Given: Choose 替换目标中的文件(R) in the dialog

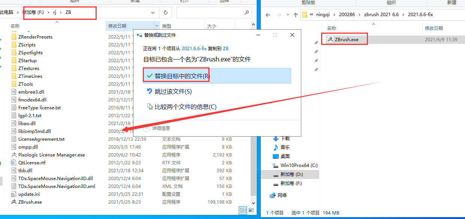Looking at the screenshot, I should click(x=217, y=76).
